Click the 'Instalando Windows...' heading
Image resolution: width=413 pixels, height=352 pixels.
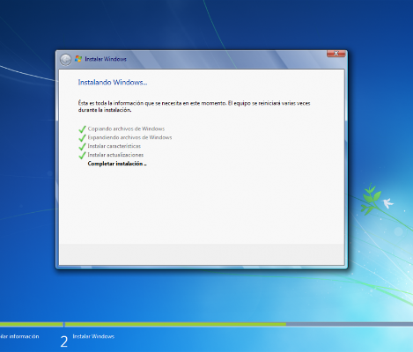(113, 83)
